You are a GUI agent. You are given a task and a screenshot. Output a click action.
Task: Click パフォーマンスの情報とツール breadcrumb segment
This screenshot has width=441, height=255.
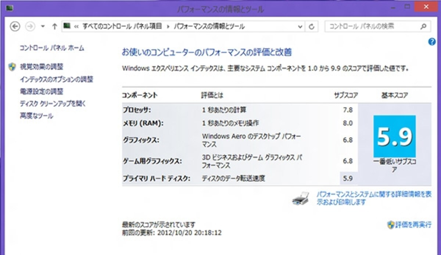pos(209,26)
